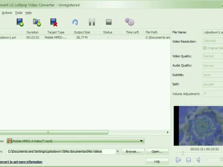
Task: Adjust the preview volume slider
Action: pyautogui.click(x=221, y=159)
